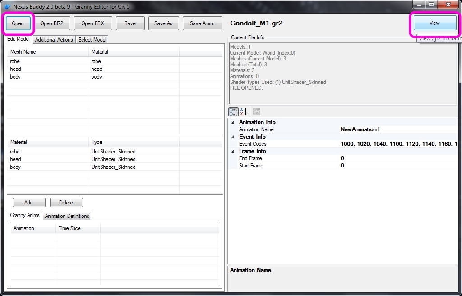
Task: Click the Save Anim. button
Action: tap(202, 23)
